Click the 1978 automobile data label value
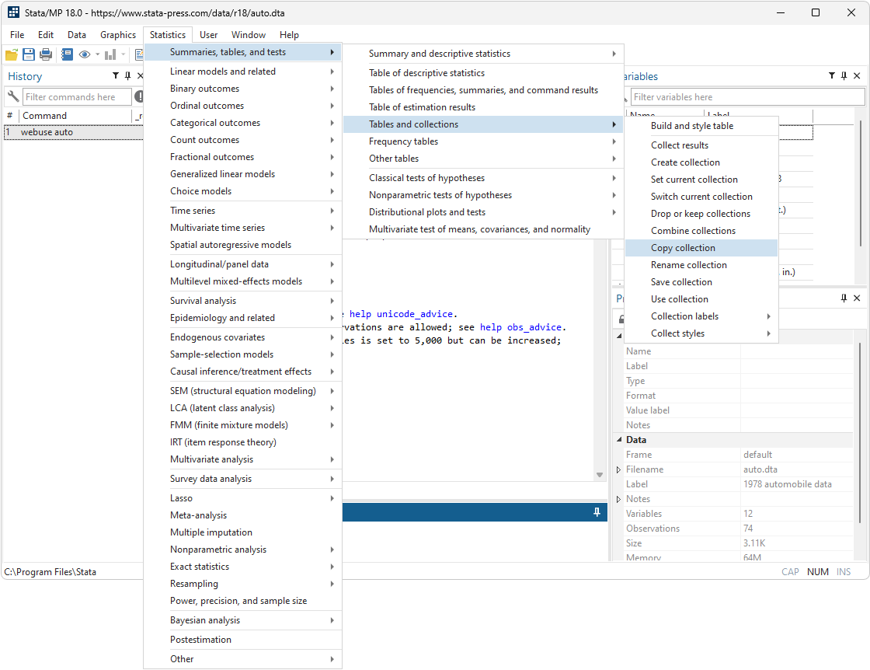 point(788,484)
